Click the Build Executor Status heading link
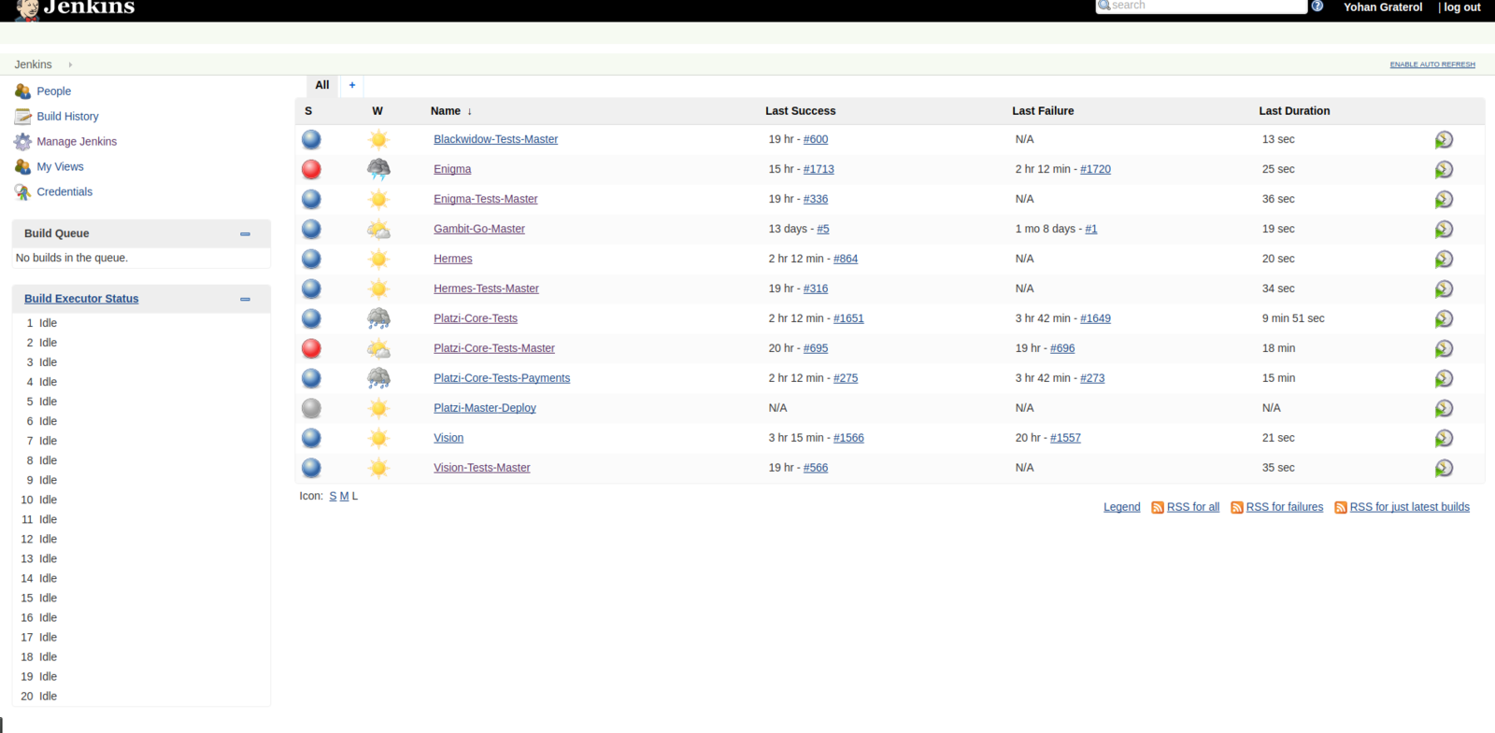Viewport: 1495px width, 733px height. pos(81,299)
